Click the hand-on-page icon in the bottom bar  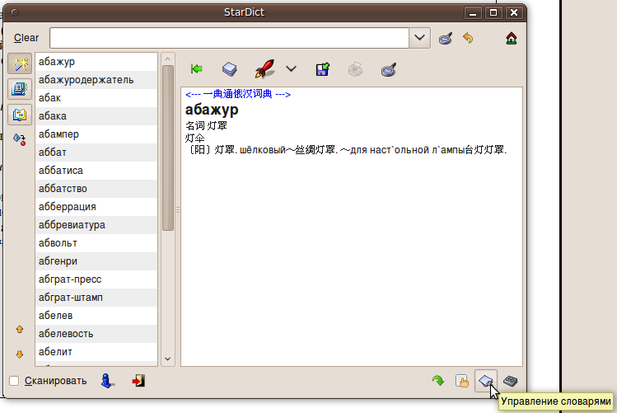point(462,381)
